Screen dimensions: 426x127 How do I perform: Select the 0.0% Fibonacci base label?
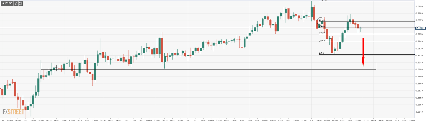click(x=322, y=53)
